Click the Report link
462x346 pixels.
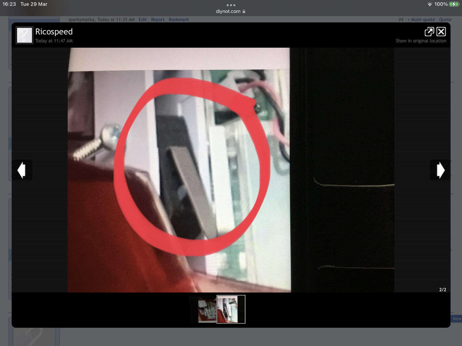point(158,20)
